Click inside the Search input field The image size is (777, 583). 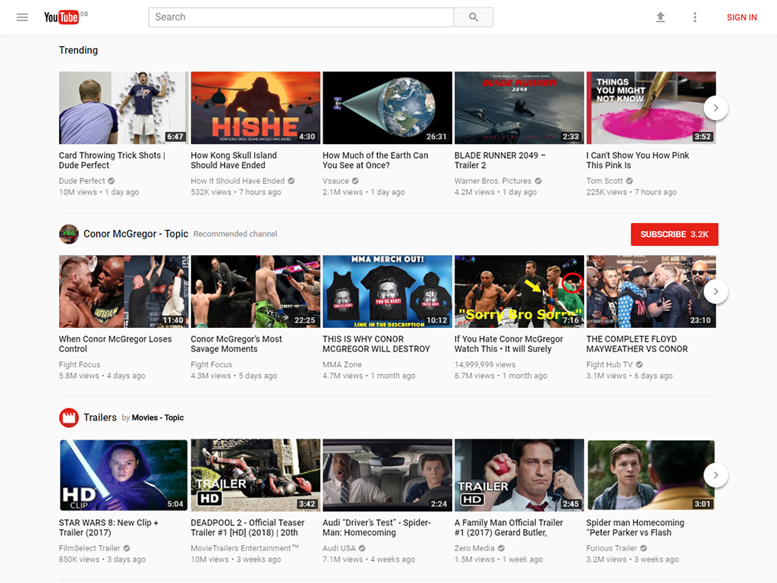point(300,17)
